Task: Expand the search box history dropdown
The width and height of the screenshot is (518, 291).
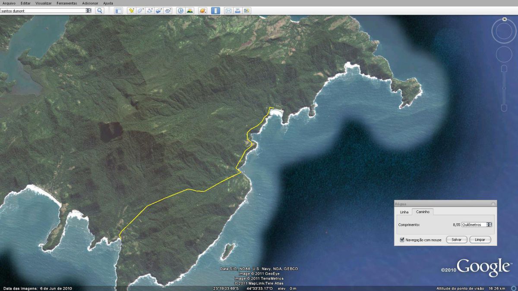Action: tap(88, 10)
